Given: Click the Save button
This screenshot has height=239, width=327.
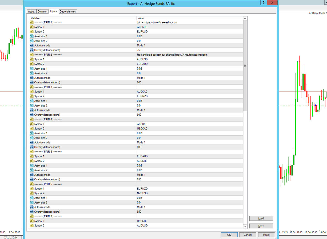Looking at the screenshot, I should click(261, 226).
